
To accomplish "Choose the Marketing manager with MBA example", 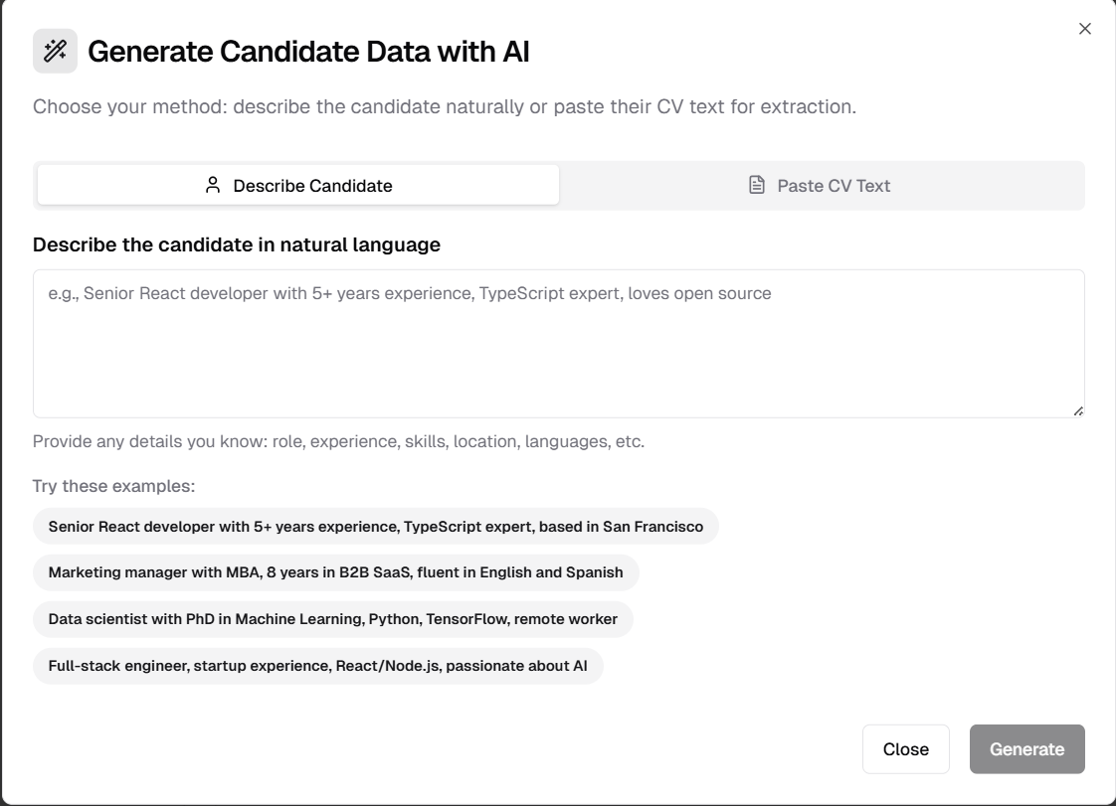I will 338,571.
